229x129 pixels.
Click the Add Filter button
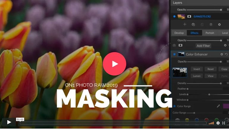tap(203, 45)
